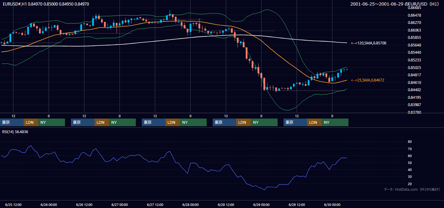
Task: Click RSI scale value 60
Action: [x=410, y=156]
